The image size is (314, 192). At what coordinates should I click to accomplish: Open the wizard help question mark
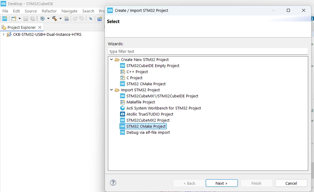click(x=113, y=183)
